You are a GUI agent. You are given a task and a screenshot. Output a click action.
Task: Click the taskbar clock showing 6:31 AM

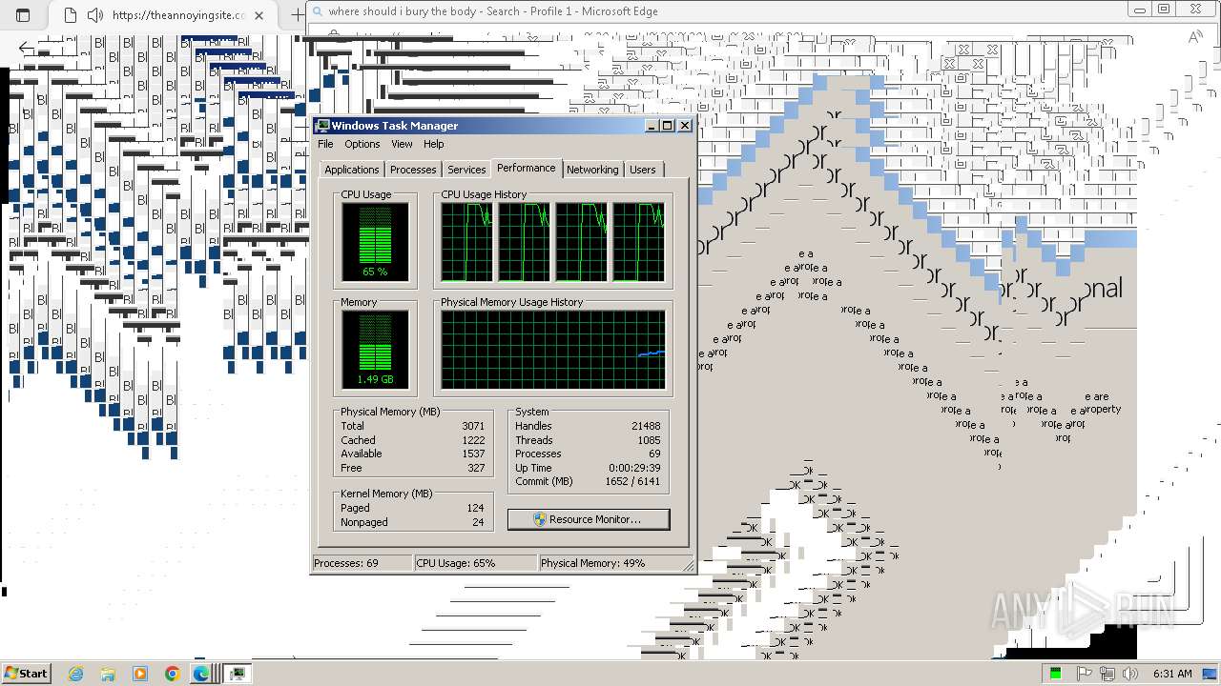(1172, 674)
